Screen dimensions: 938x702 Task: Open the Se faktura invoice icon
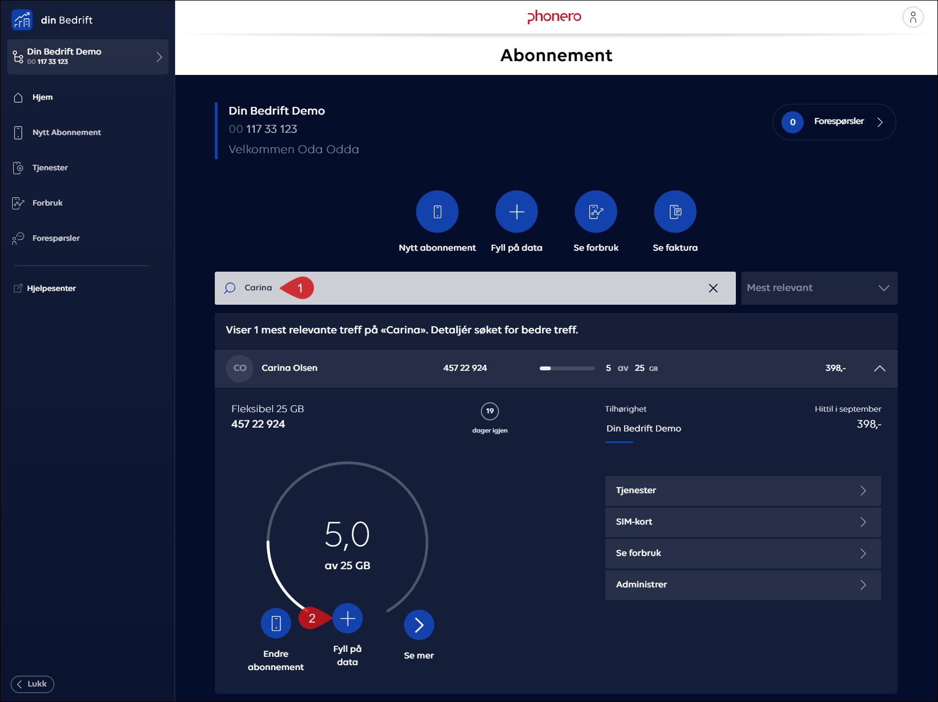[x=675, y=212]
